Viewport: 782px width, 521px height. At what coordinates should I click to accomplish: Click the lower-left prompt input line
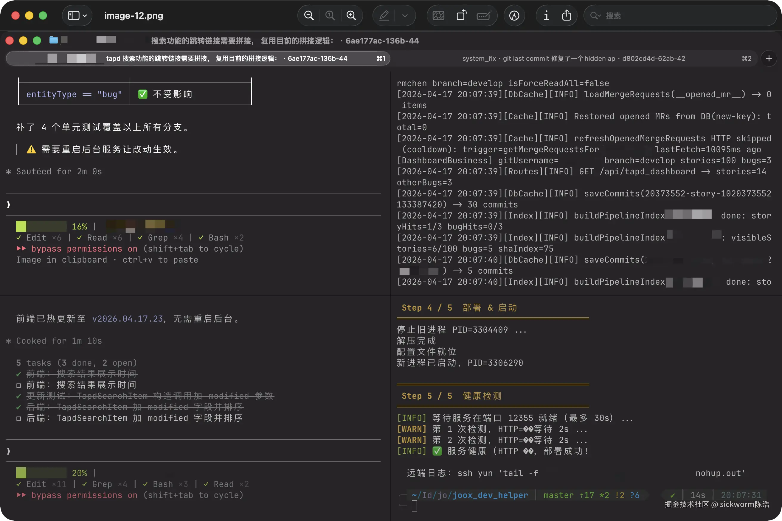[x=193, y=451]
